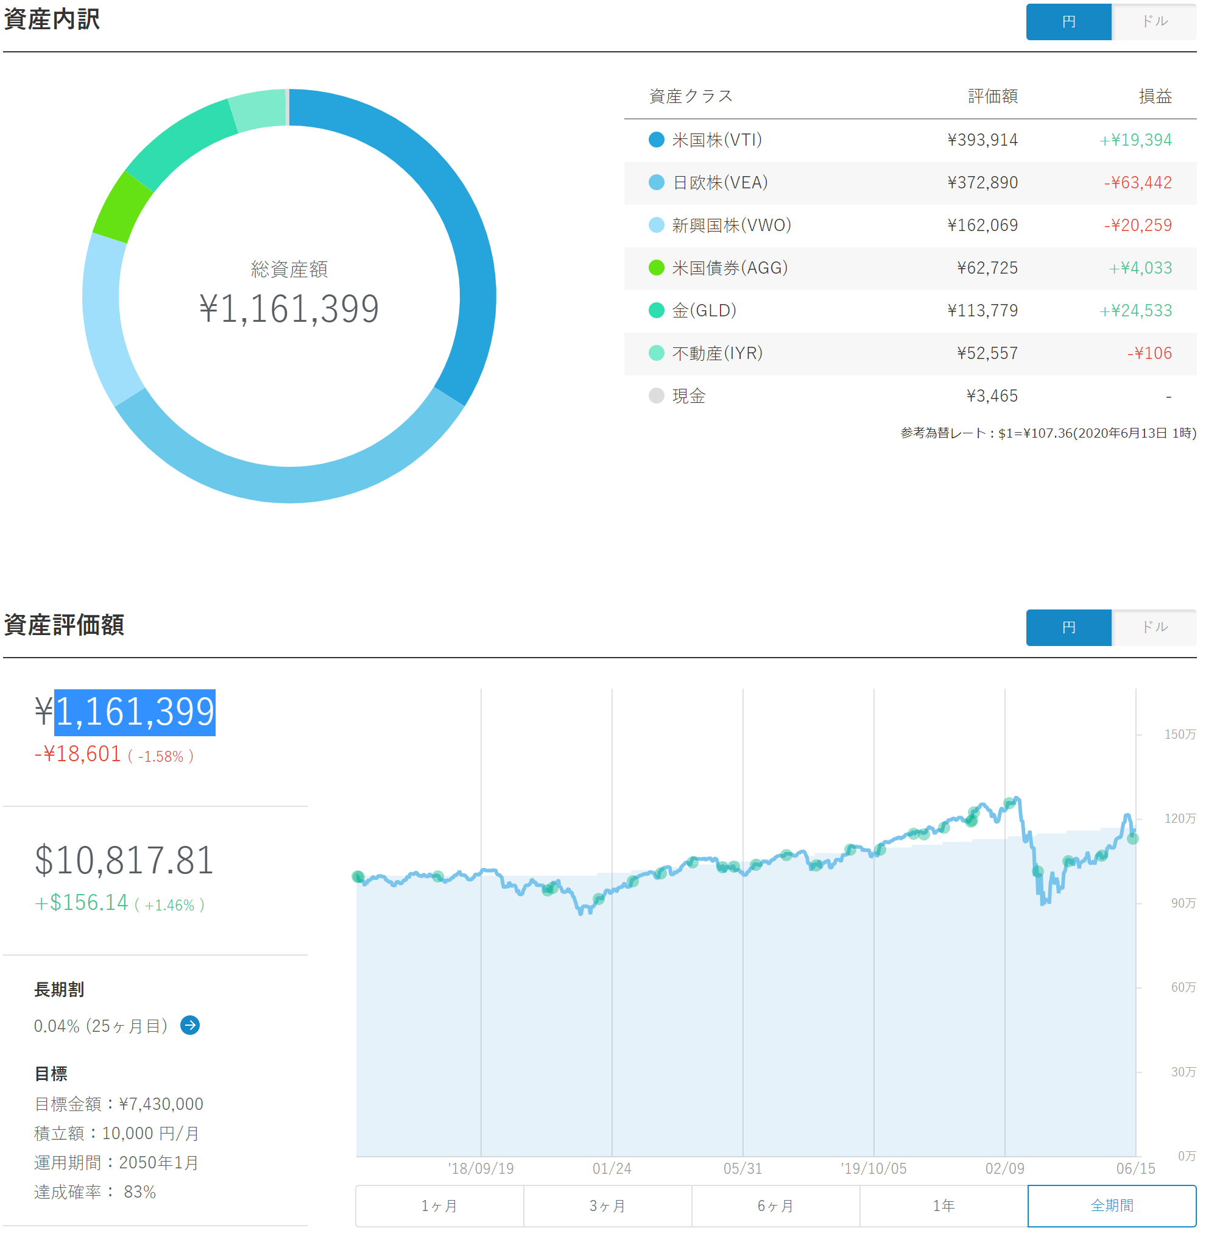Select the 全期間 chart period
The width and height of the screenshot is (1217, 1236).
tap(1112, 1206)
